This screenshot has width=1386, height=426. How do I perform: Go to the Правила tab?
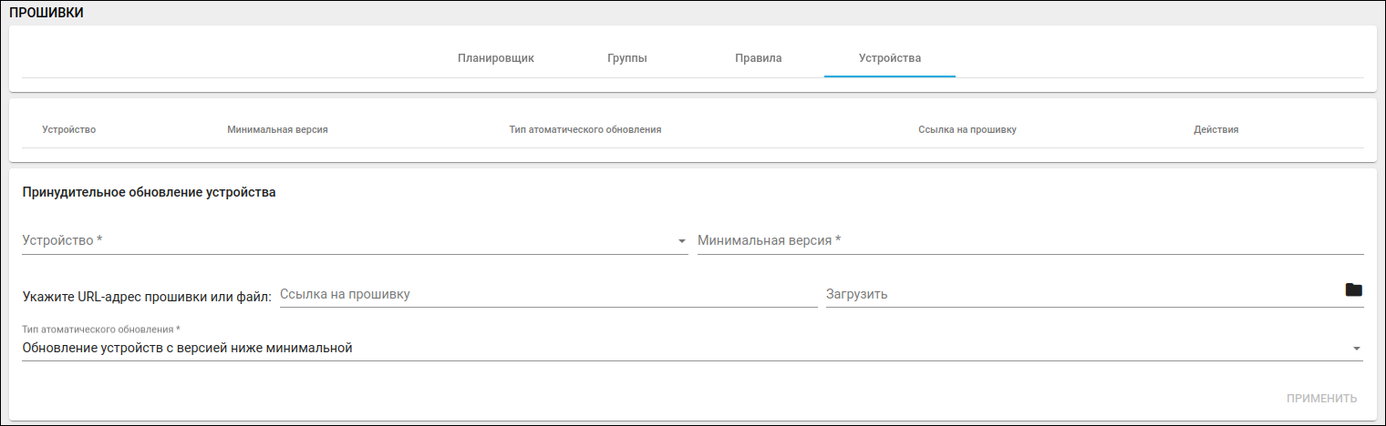[759, 58]
